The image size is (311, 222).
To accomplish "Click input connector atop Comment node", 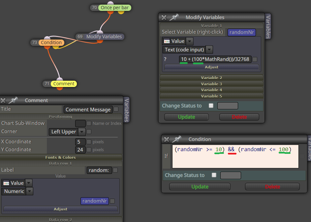I will pyautogui.click(x=60, y=79).
